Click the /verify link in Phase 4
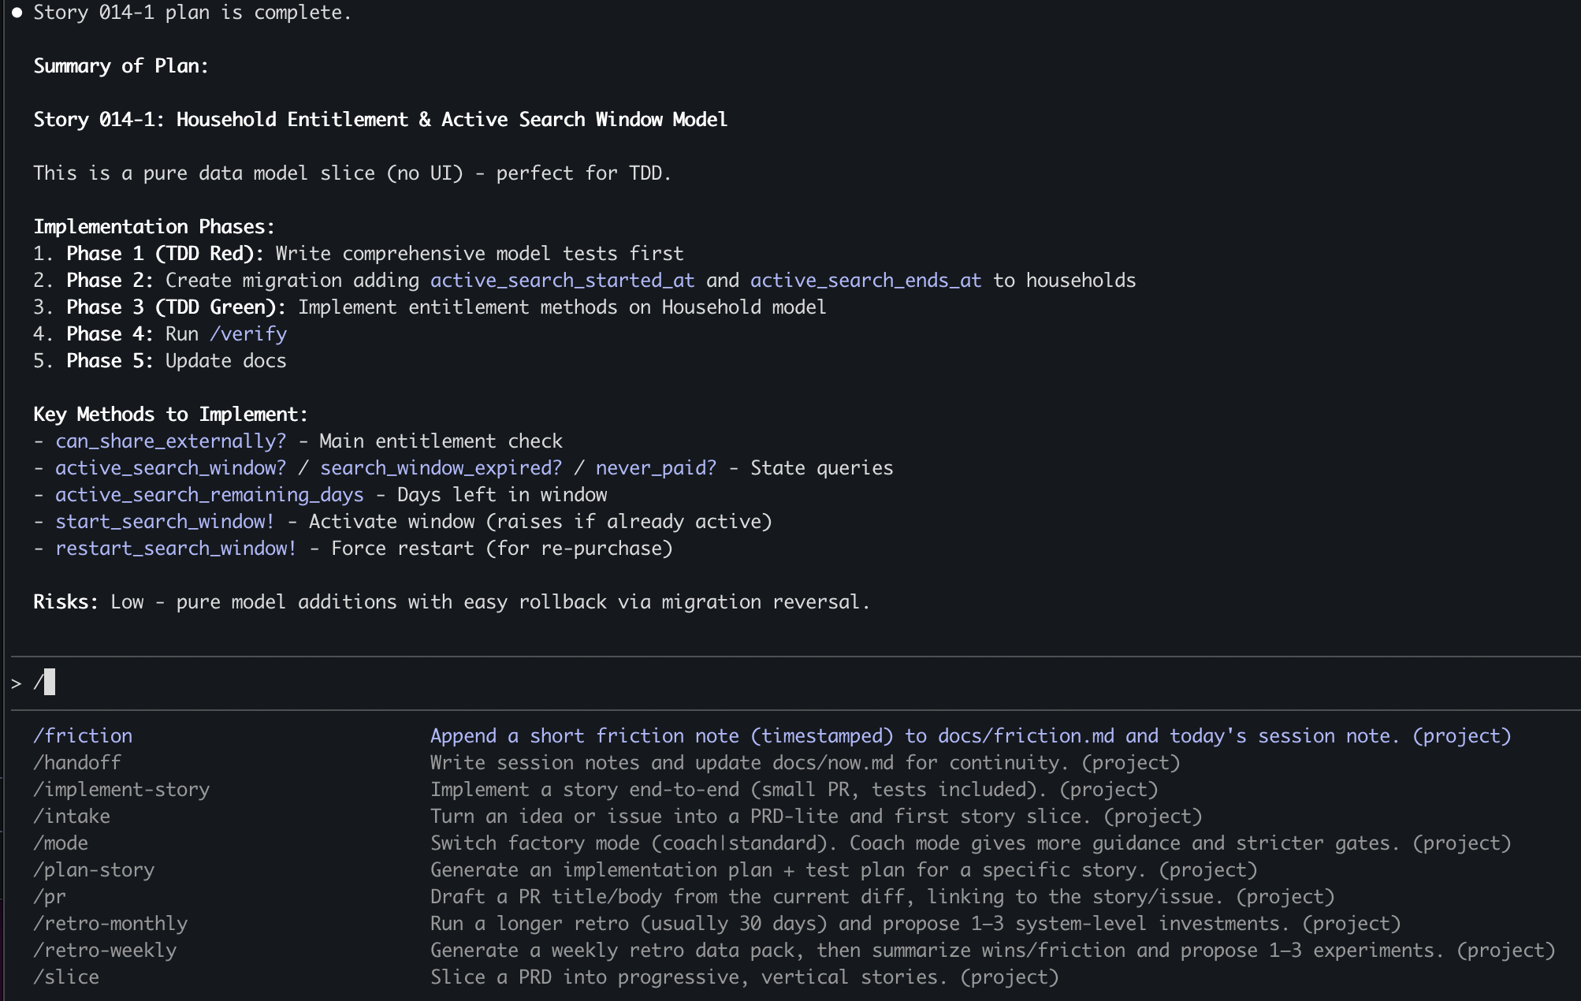The height and width of the screenshot is (1001, 1581). (x=248, y=333)
